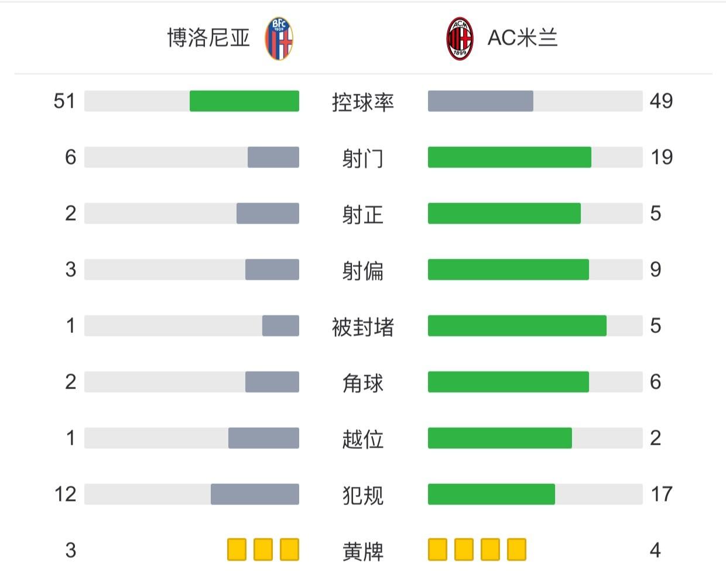Image resolution: width=726 pixels, height=581 pixels.
Task: Click AC Milan's first yellow card icon
Action: tap(437, 550)
